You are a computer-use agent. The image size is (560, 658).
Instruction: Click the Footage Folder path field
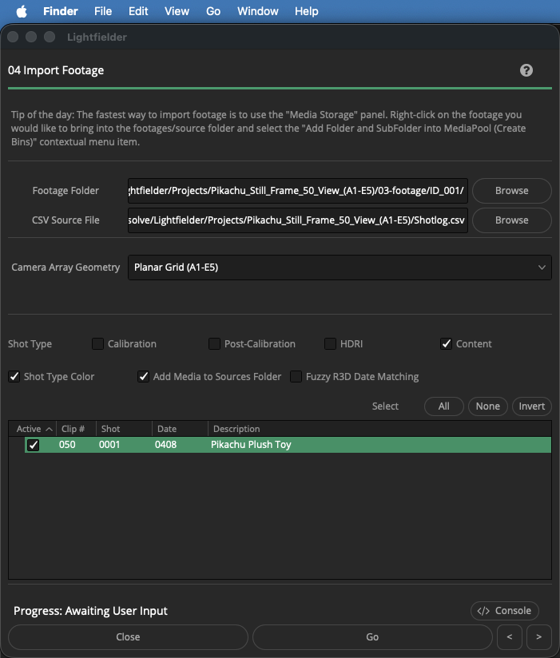tap(298, 191)
